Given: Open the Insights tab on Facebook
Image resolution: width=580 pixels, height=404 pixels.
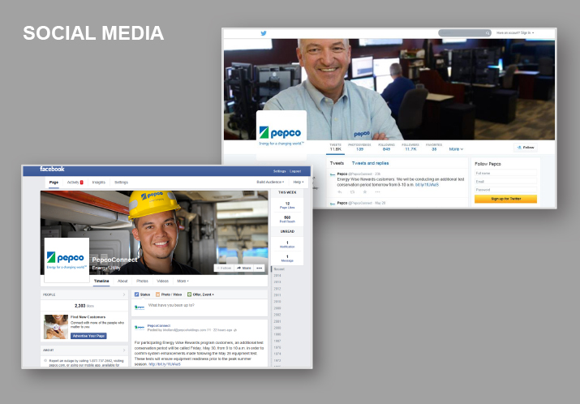Looking at the screenshot, I should (x=99, y=183).
